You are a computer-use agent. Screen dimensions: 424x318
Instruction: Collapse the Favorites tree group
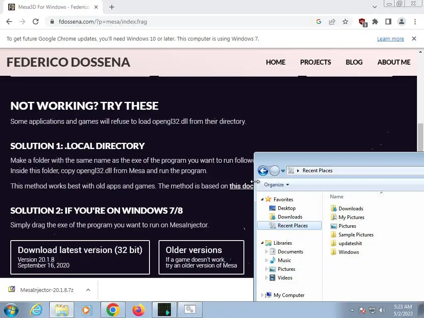click(262, 199)
